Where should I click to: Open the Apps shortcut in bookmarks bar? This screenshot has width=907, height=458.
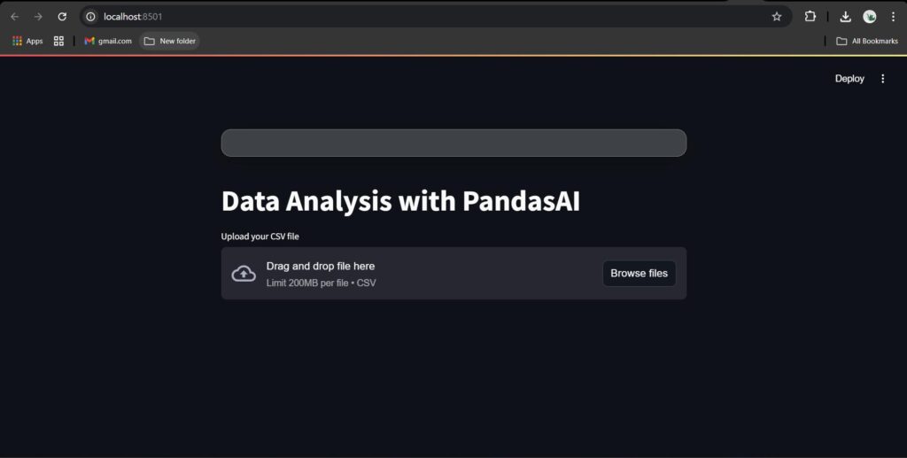(x=27, y=41)
